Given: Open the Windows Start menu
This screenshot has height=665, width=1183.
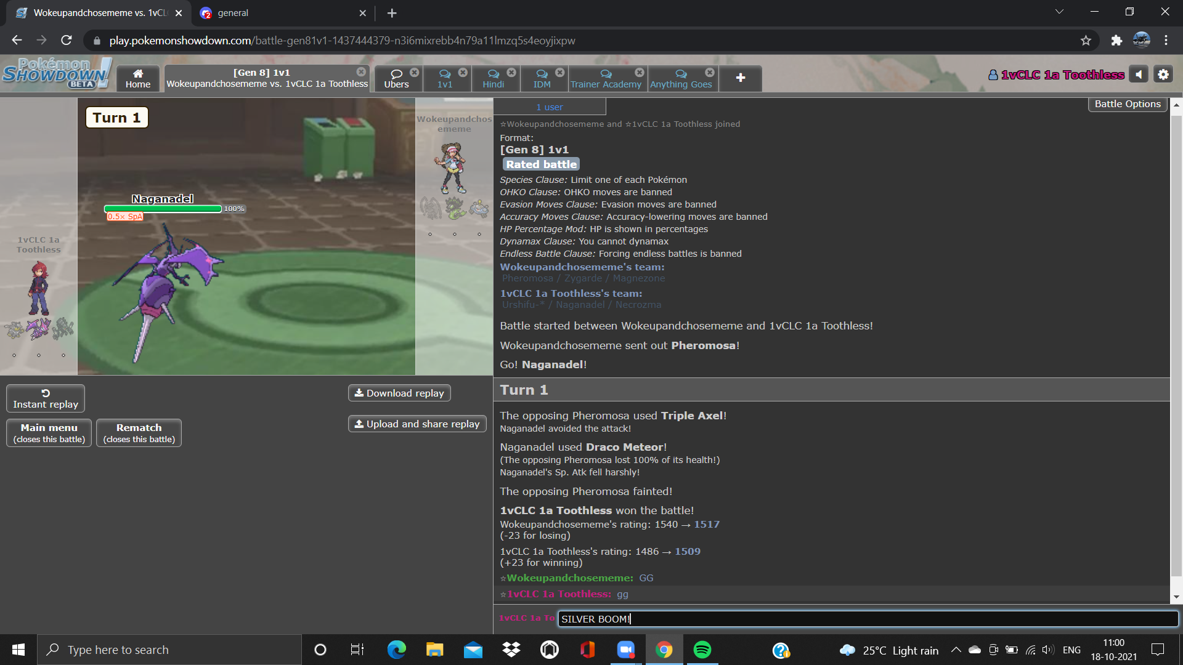Looking at the screenshot, I should click(18, 650).
